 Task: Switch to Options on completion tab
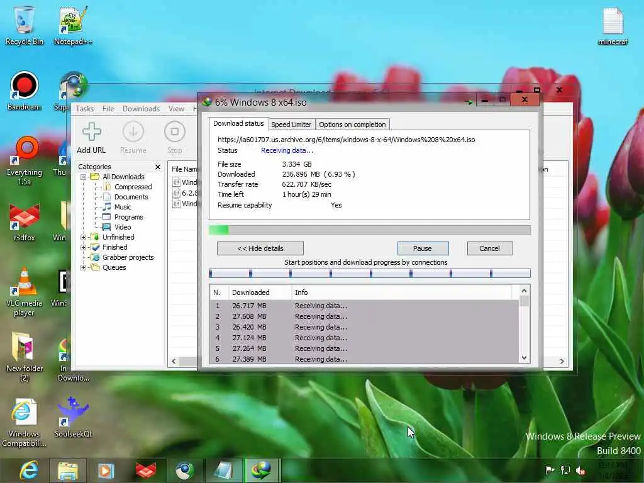point(352,125)
